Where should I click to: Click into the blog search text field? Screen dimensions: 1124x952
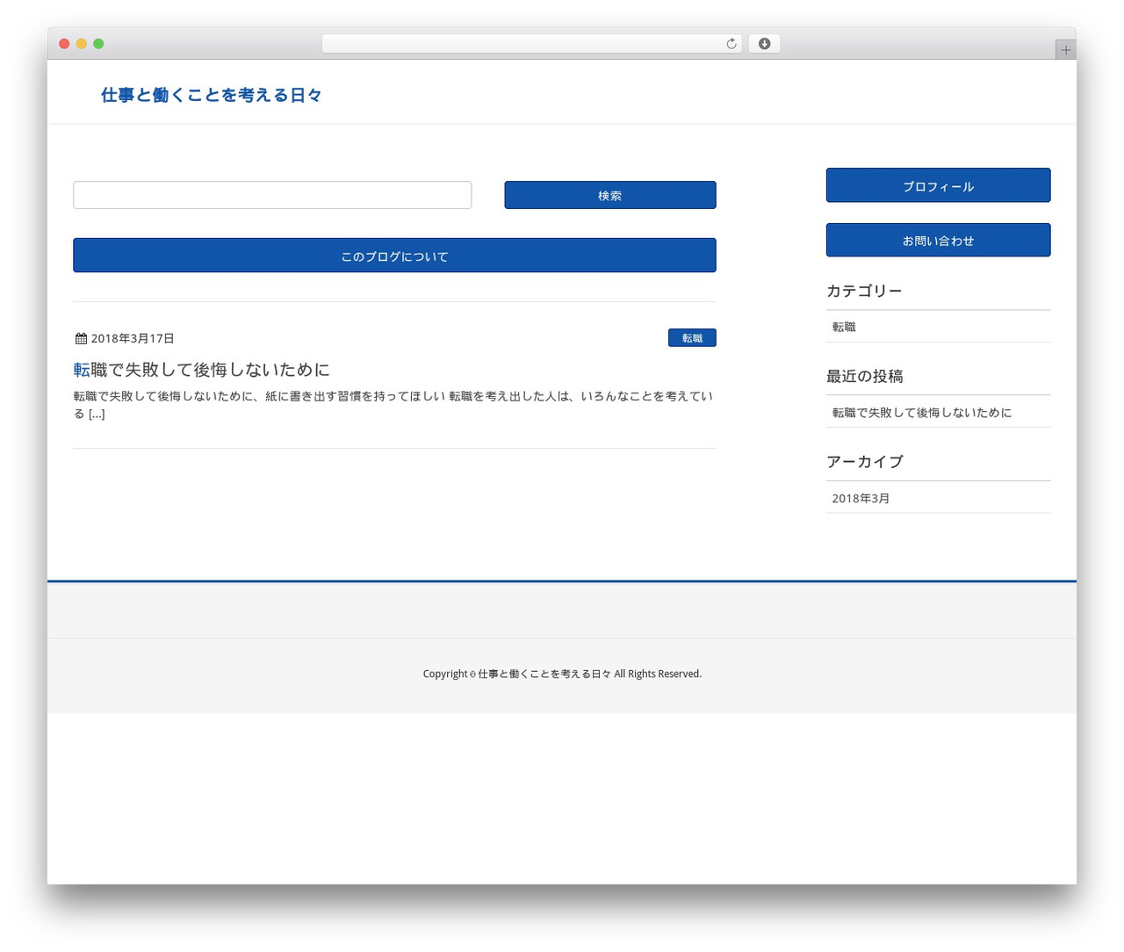pos(272,195)
